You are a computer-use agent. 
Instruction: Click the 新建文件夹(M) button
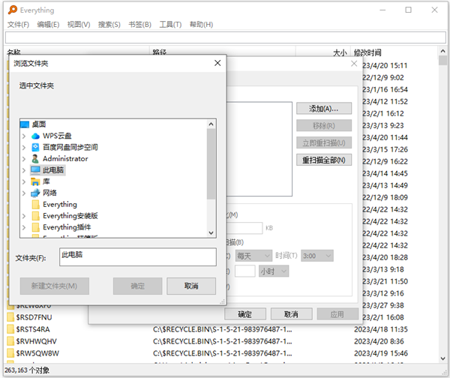click(x=54, y=286)
